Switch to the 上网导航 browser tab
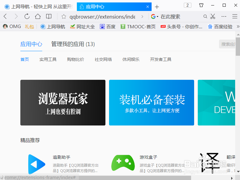Screen dimensions: 240x180 click(x=38, y=7)
